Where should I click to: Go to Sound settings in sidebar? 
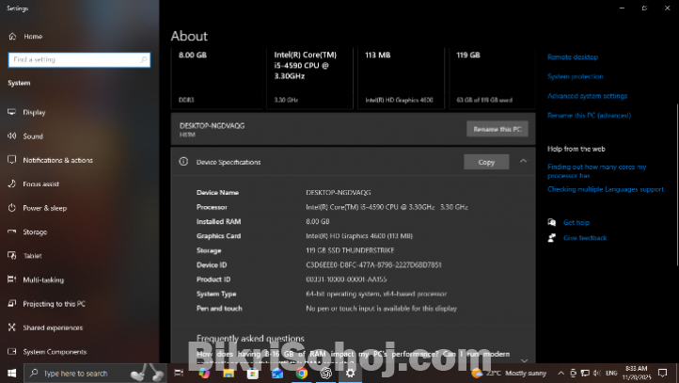[x=33, y=136]
